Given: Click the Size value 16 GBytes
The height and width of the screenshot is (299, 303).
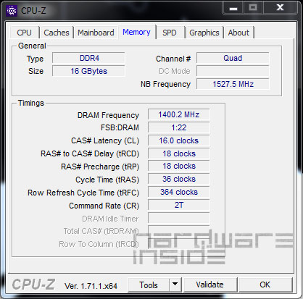Looking at the screenshot, I should [x=88, y=71].
